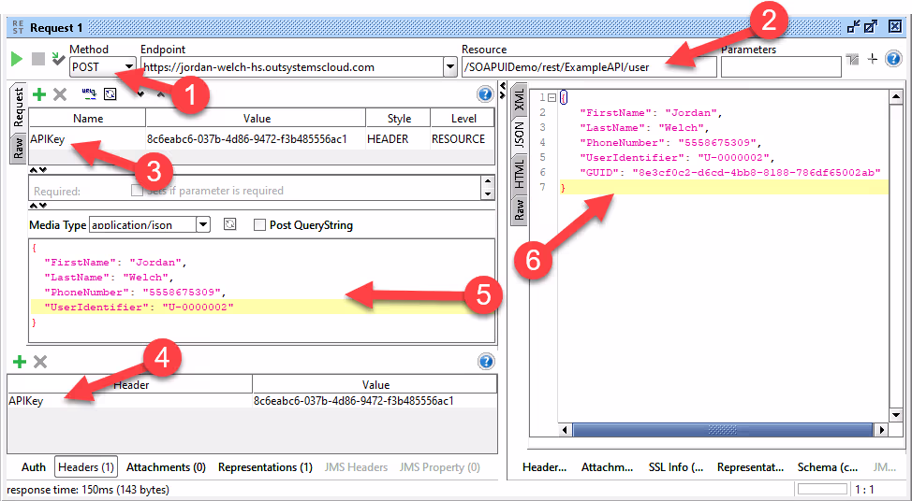Click the plus icon next to Parameters field
The height and width of the screenshot is (501, 912).
click(x=872, y=58)
